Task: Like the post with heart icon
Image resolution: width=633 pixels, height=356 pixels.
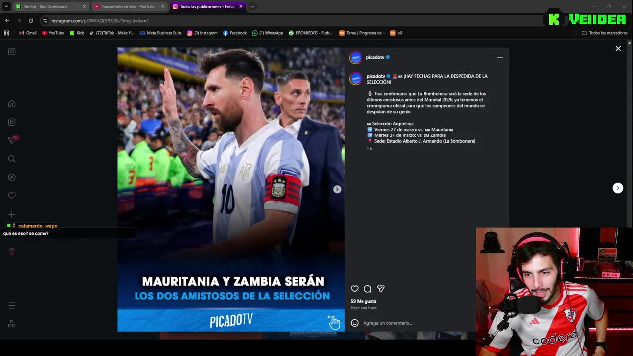Action: click(x=355, y=289)
